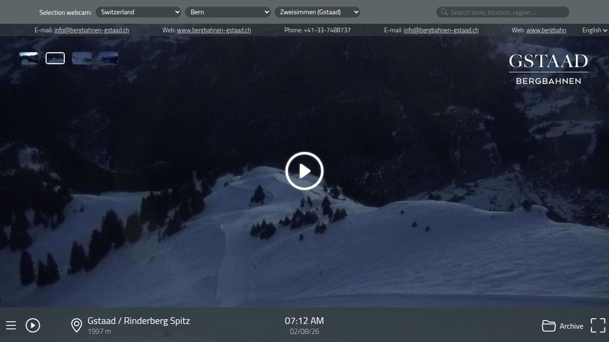Switch to the third webcam thumbnail
Image resolution: width=609 pixels, height=342 pixels.
(x=82, y=58)
